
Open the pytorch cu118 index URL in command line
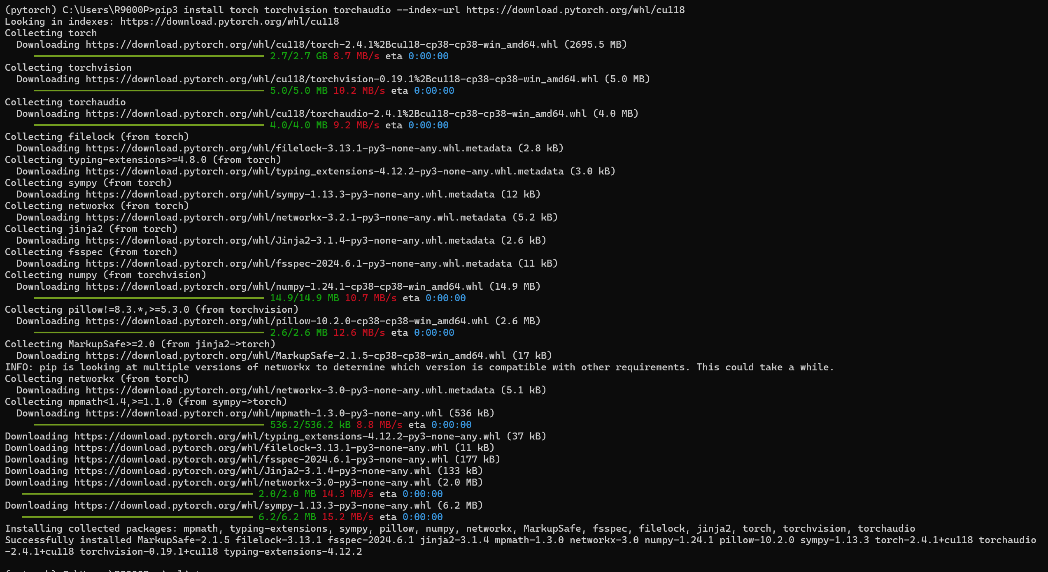[572, 9]
